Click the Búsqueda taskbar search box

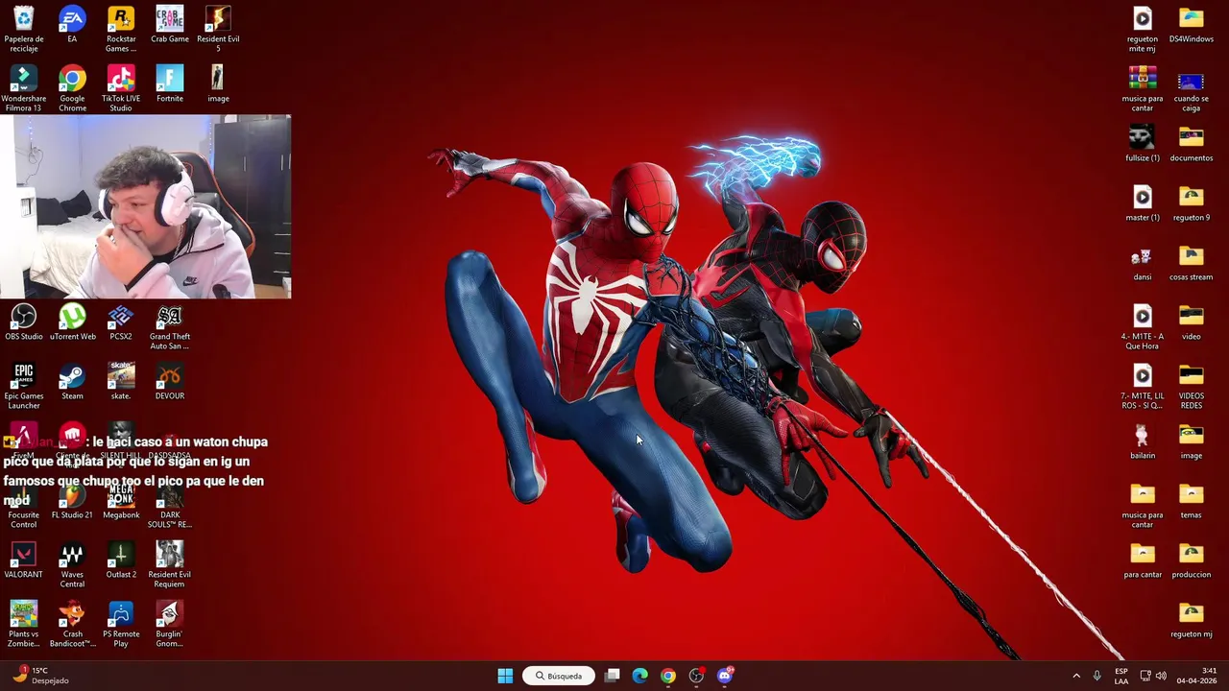coord(559,676)
